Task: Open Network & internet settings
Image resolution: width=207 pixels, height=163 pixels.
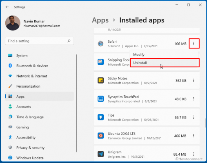Action: [40, 76]
